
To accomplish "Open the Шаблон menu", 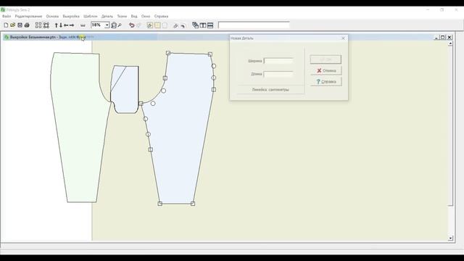I will click(90, 16).
